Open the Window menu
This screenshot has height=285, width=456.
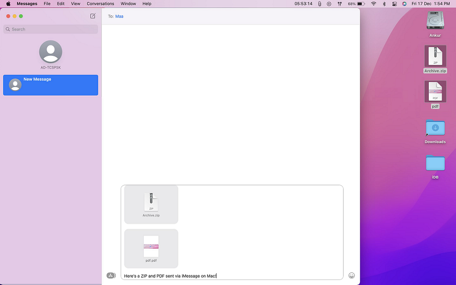[128, 4]
